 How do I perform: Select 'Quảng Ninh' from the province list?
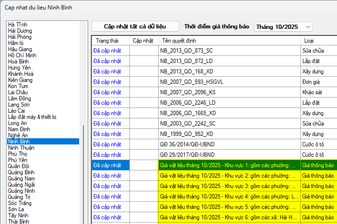[x=22, y=191]
